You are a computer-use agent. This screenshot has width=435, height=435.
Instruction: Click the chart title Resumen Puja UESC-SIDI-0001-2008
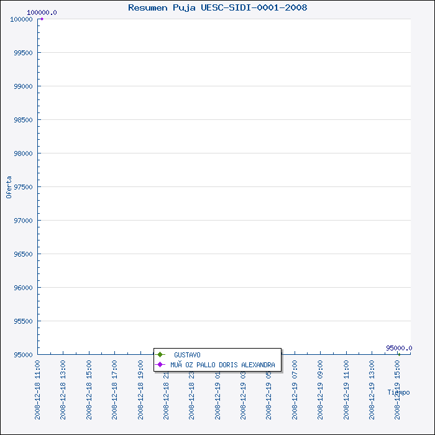[x=217, y=7]
